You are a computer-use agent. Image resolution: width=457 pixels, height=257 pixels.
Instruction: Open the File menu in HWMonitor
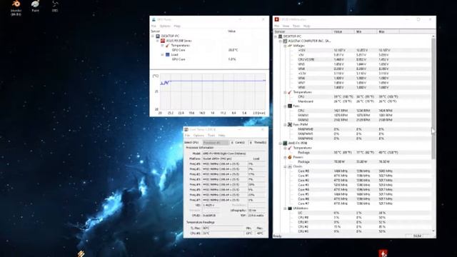[x=276, y=26]
